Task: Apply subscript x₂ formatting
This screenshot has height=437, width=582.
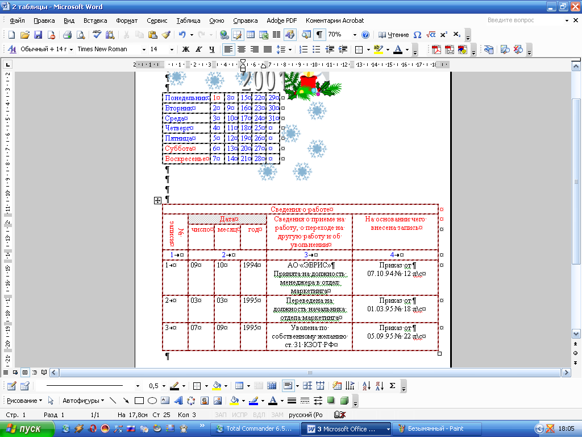Action: (x=457, y=35)
